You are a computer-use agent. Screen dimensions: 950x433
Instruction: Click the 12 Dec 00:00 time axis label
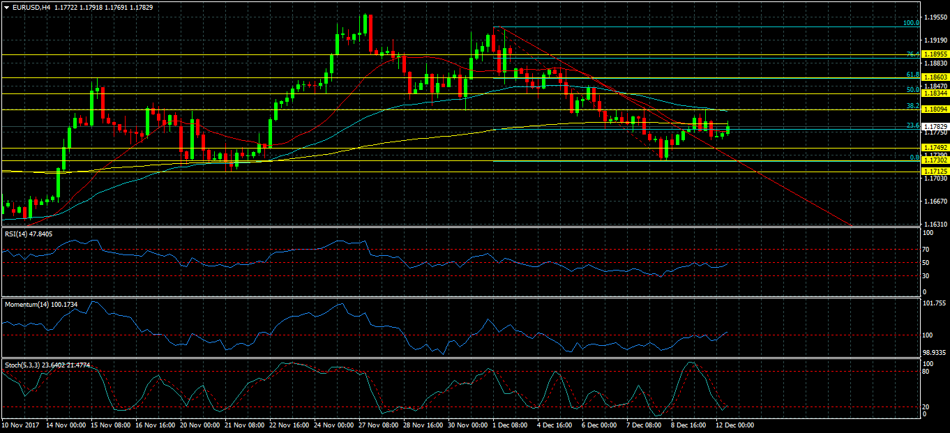735,425
